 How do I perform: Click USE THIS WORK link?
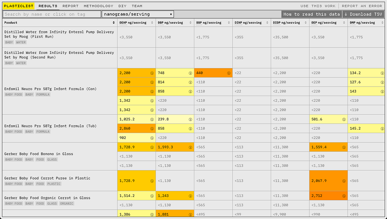coord(318,6)
